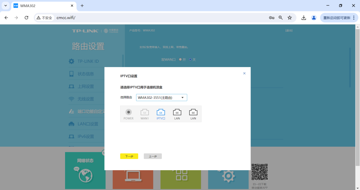Open LAN口设置 in the sidebar
Image resolution: width=360 pixels, height=190 pixels.
tap(88, 124)
